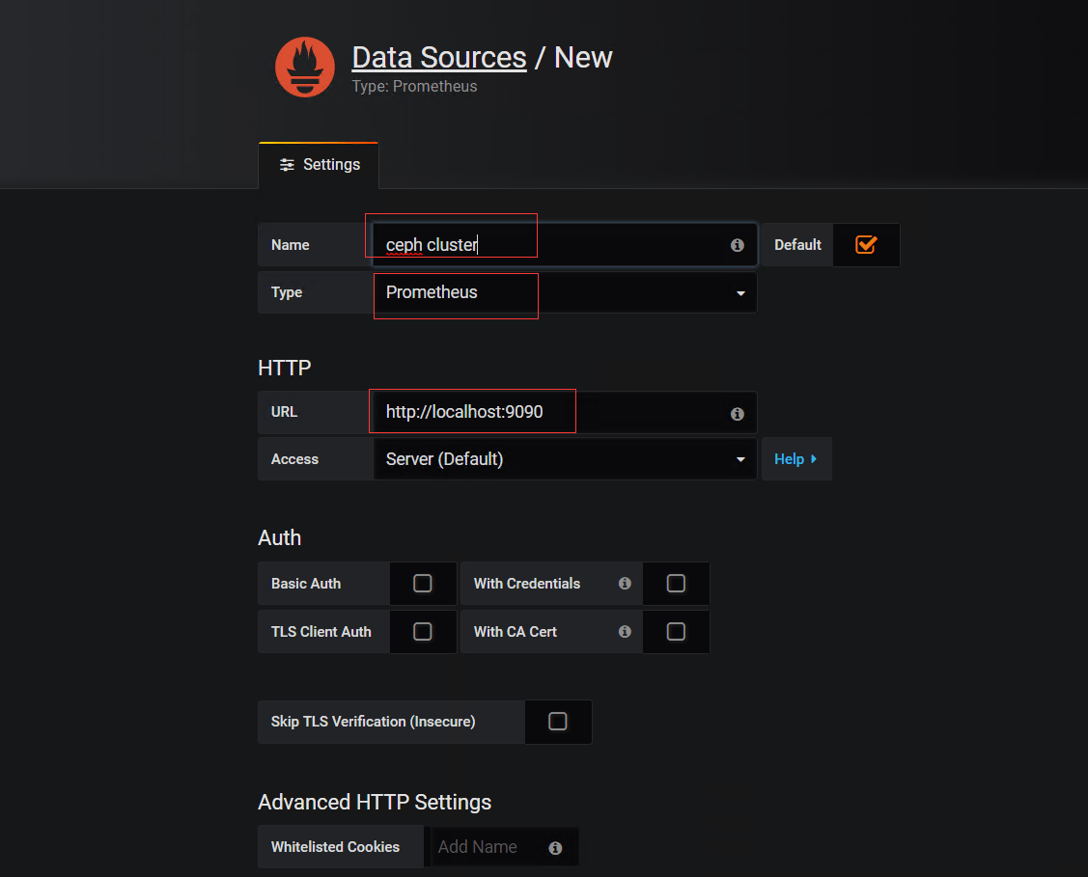Click the 'Basic Auth' label

(306, 584)
